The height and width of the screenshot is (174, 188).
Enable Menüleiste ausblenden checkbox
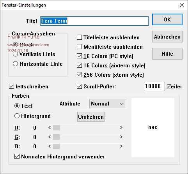click(x=79, y=47)
